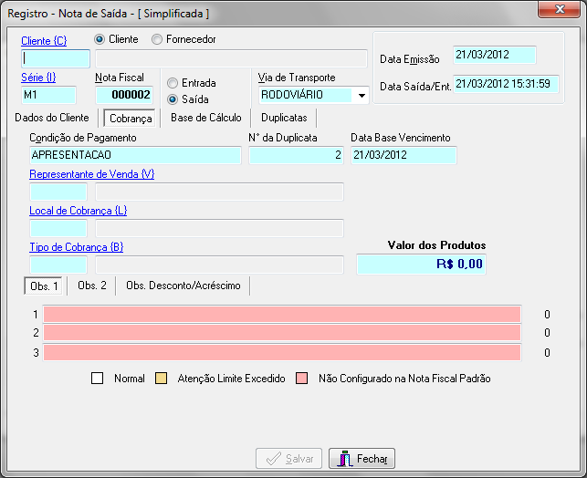Open the Duplicatas tab
This screenshot has width=587, height=478.
(x=284, y=118)
